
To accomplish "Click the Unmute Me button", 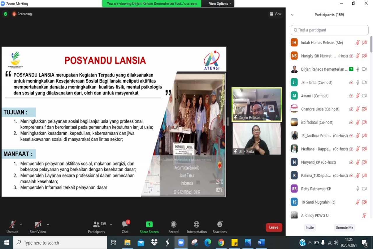I will coord(344,227).
